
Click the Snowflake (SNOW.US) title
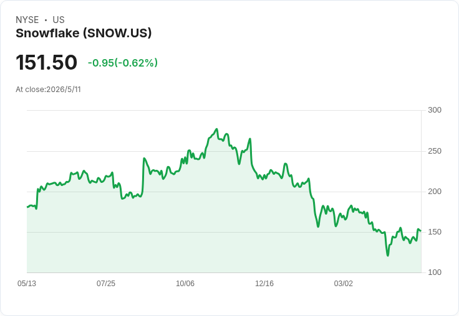(84, 34)
